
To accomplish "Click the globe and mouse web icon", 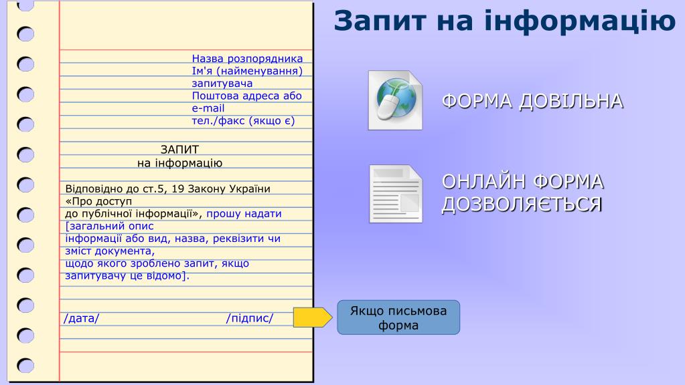I will pyautogui.click(x=395, y=100).
